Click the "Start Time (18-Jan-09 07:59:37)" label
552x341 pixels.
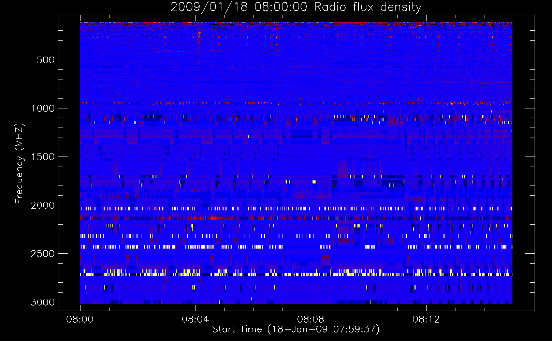tap(296, 329)
